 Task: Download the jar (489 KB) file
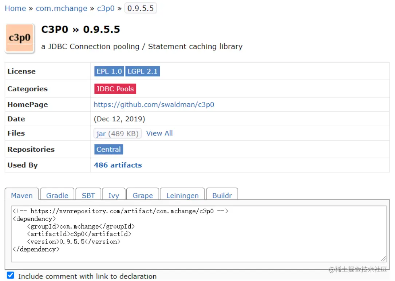click(x=117, y=134)
